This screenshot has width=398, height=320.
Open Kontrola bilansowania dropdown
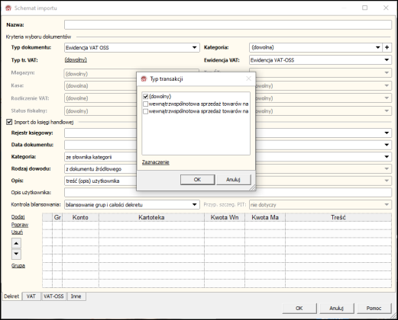point(194,204)
